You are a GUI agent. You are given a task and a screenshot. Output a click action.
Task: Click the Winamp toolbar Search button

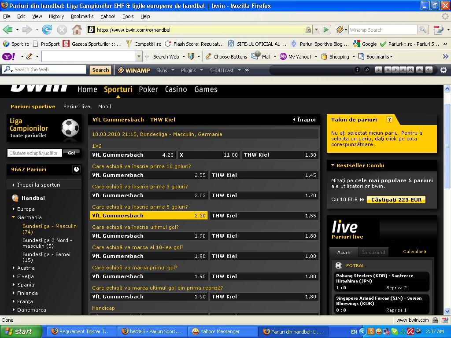pyautogui.click(x=100, y=70)
